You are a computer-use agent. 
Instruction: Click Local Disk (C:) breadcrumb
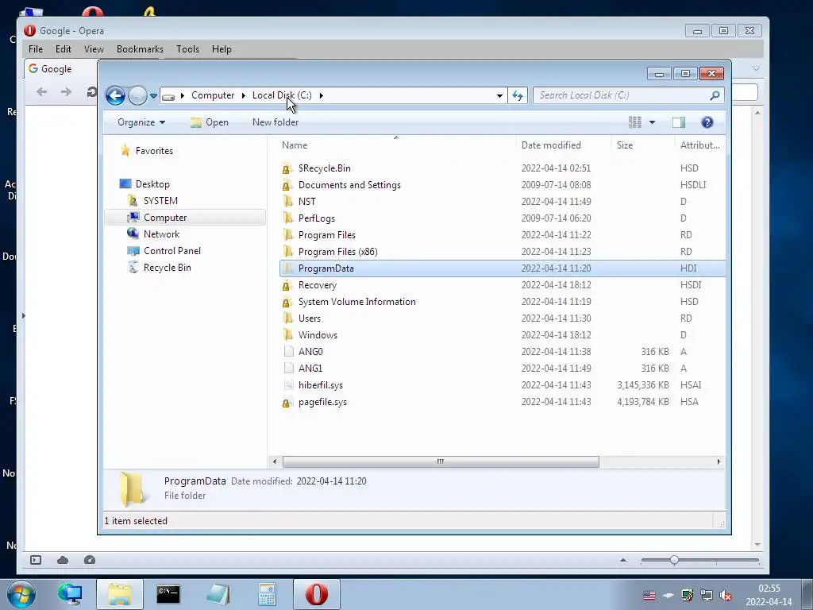click(x=282, y=95)
